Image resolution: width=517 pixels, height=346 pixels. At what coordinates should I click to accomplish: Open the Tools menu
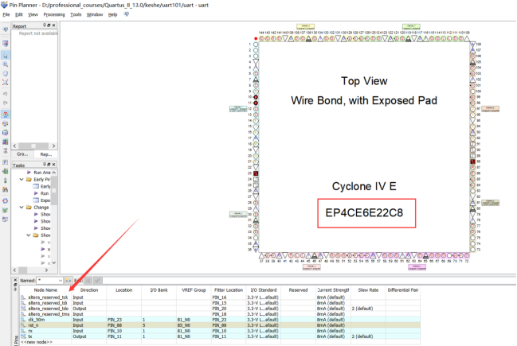click(x=76, y=14)
